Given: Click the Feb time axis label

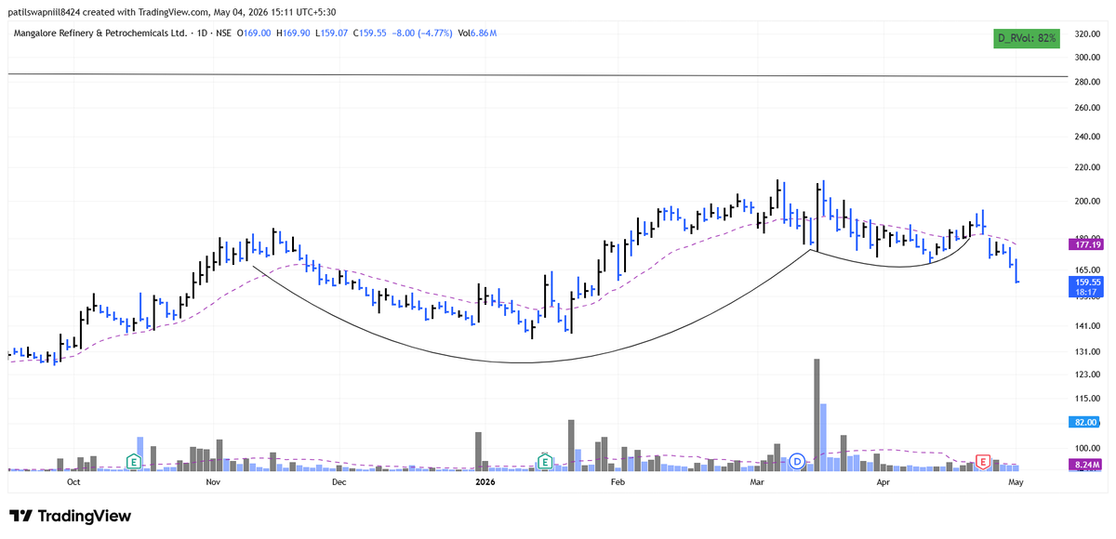Looking at the screenshot, I should coord(617,482).
